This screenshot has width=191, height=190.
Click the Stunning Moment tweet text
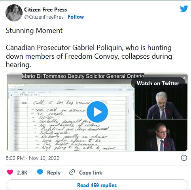pos(34,31)
